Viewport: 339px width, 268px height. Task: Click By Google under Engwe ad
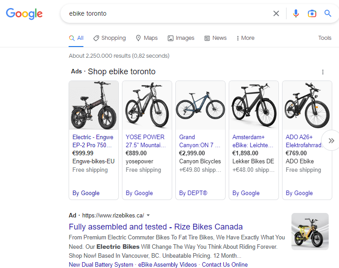(86, 193)
